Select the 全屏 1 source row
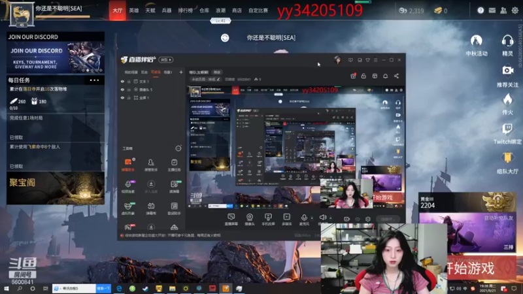Screen dimensions: 523x294 pyautogui.click(x=151, y=98)
